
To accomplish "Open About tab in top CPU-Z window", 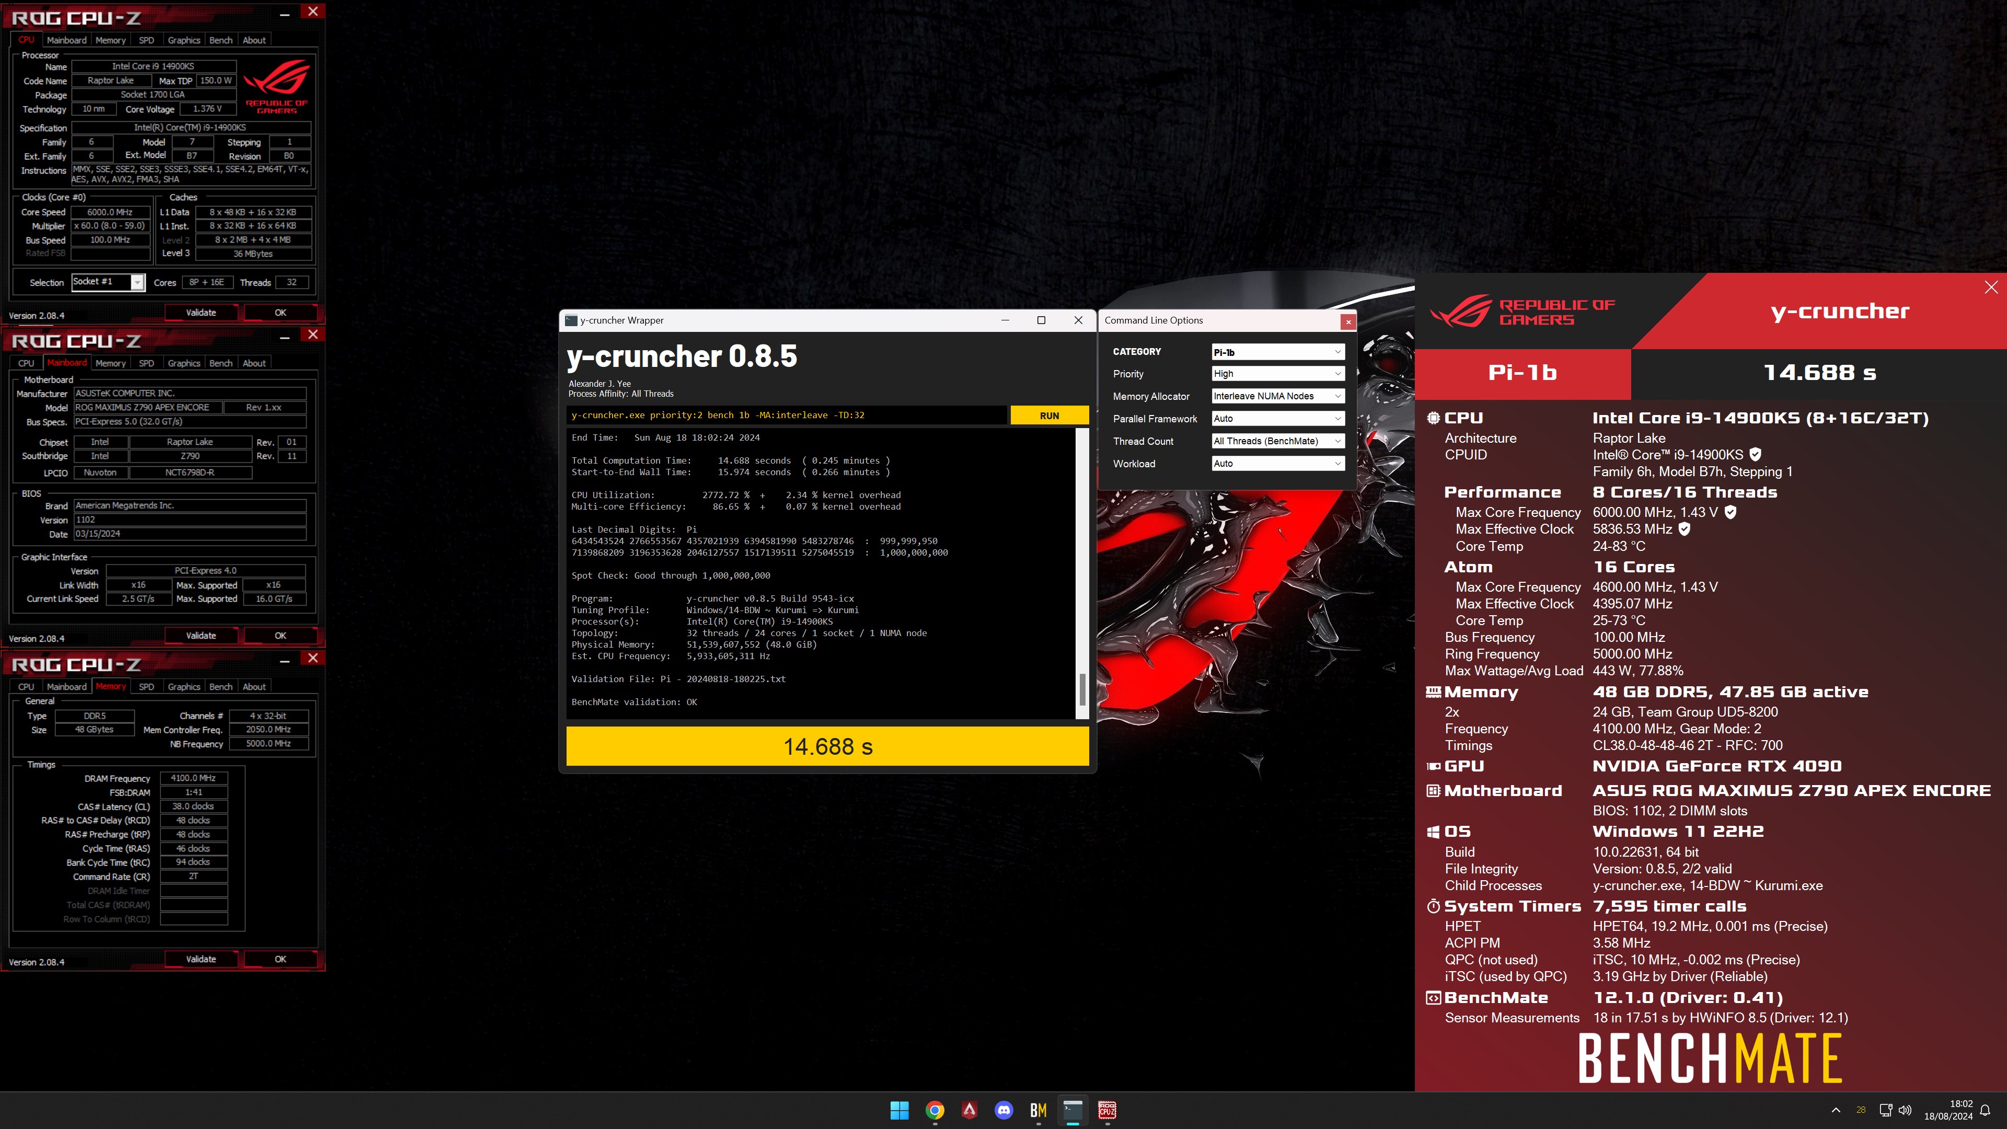I will click(x=254, y=40).
